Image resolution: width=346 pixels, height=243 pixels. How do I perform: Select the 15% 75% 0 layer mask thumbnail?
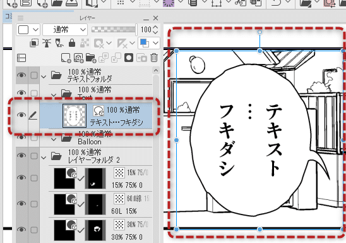coord(95,178)
